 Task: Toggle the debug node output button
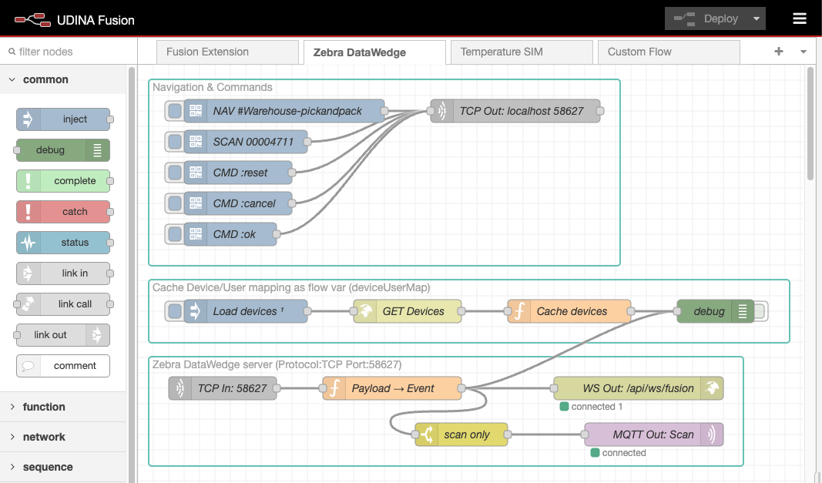760,311
